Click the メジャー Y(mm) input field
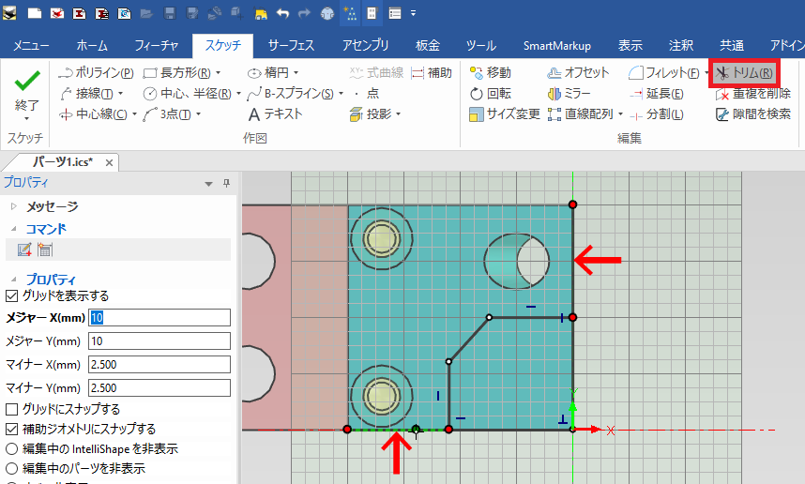The width and height of the screenshot is (805, 484). [159, 340]
